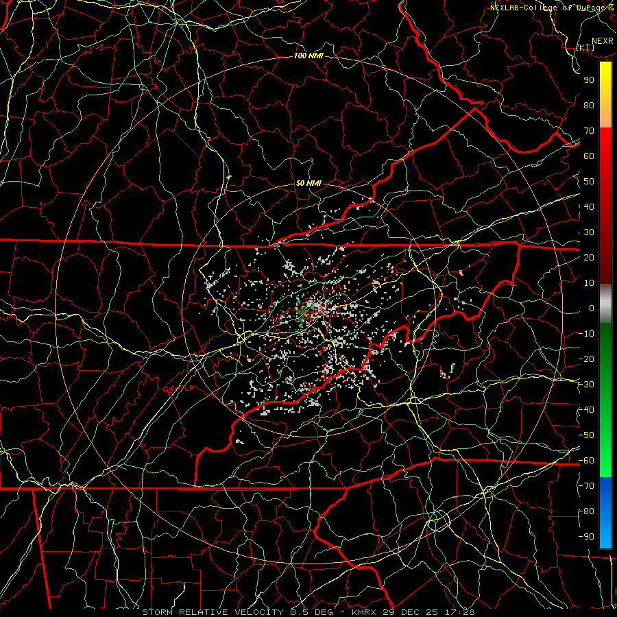Click the 50 value on velocity scale
Screen dimensions: 617x617
589,182
